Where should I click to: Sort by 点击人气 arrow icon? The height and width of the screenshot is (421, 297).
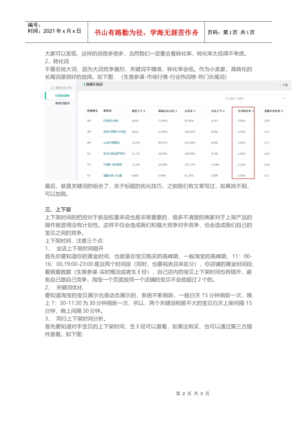pyautogui.click(x=224, y=111)
